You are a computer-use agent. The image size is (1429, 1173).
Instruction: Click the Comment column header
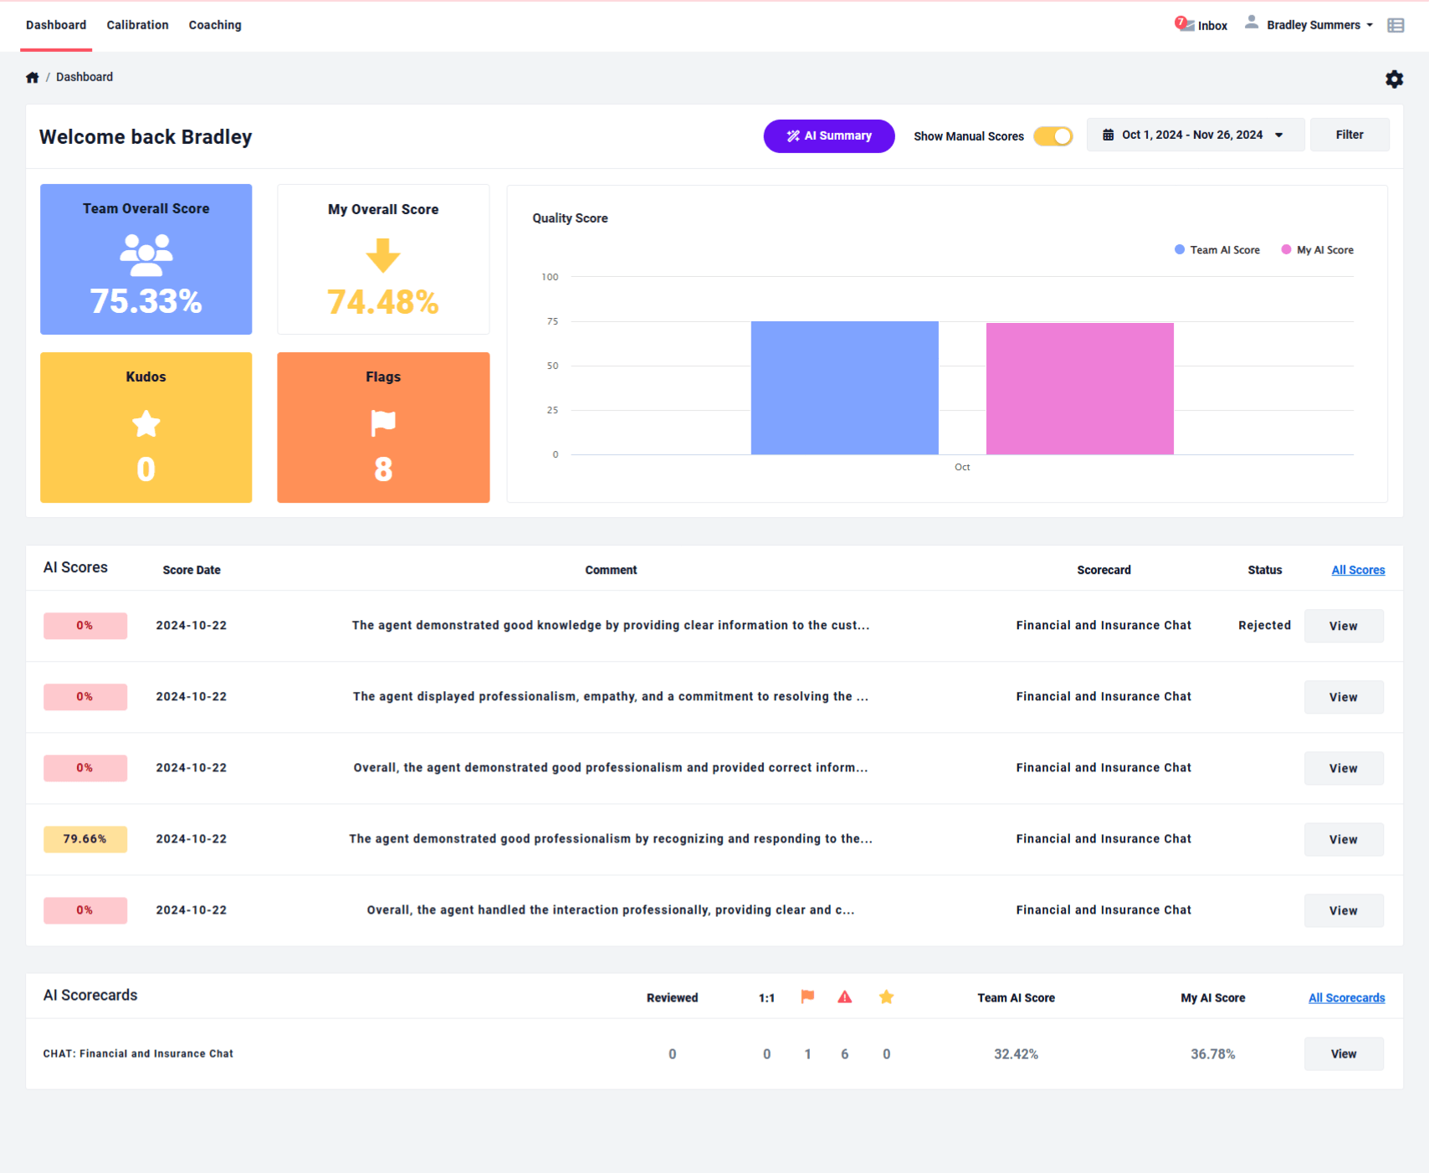coord(611,570)
